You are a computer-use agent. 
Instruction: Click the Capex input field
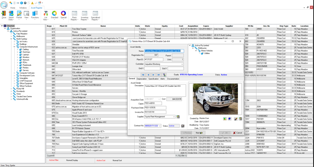153,103
